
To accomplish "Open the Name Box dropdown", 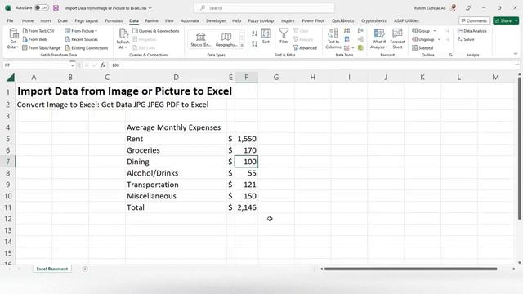I will click(72, 65).
